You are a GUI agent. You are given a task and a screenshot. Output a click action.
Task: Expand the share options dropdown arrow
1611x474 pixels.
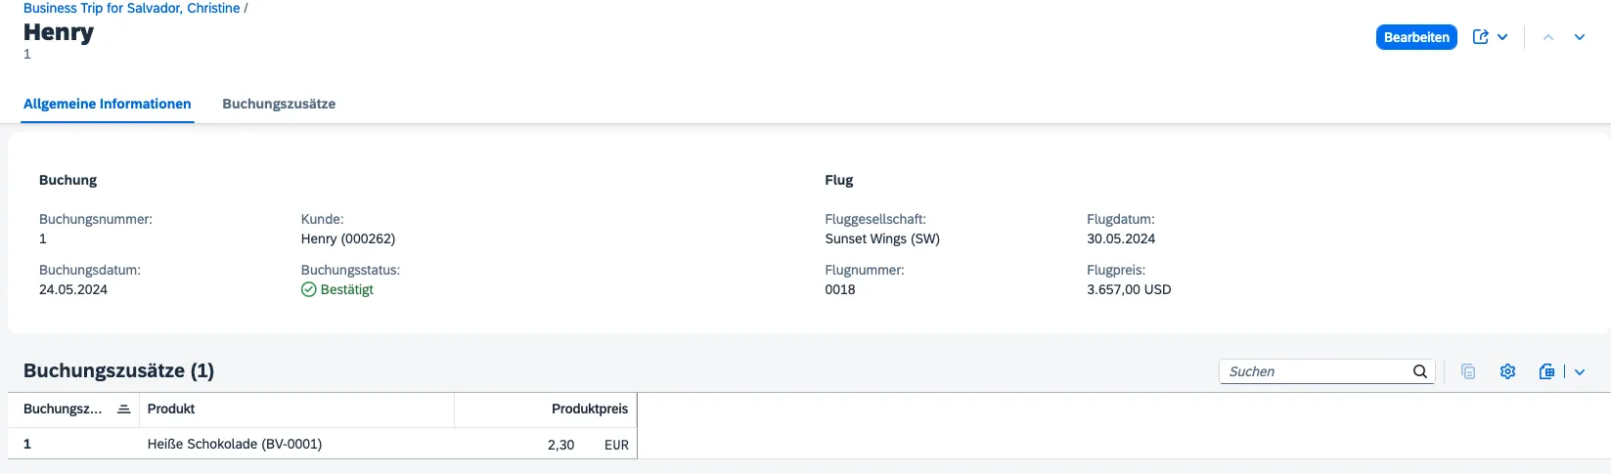(1502, 37)
